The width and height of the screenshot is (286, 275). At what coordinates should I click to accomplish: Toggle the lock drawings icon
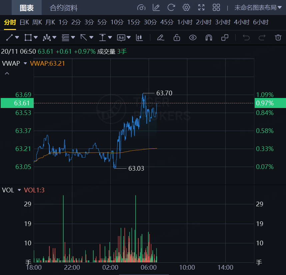[177, 37]
